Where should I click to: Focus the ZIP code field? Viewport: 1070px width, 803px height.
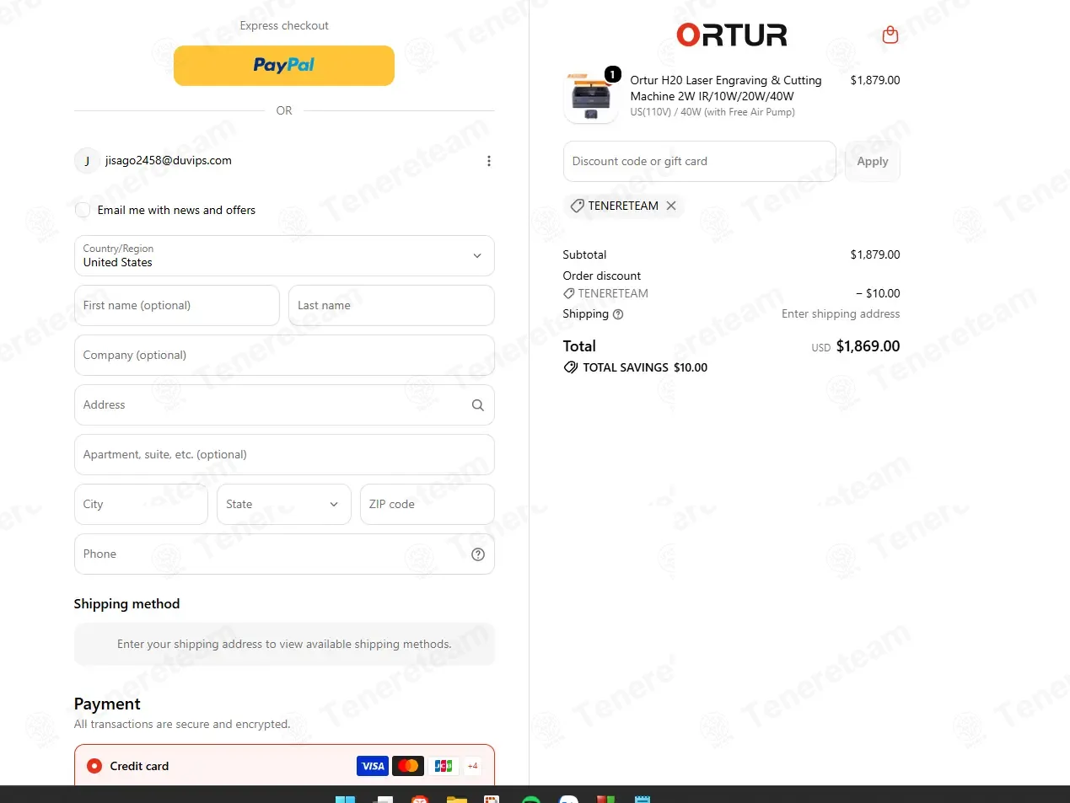point(427,504)
